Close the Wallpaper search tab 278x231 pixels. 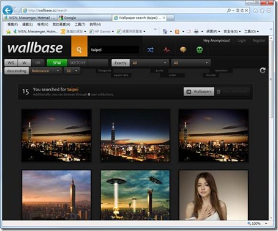pyautogui.click(x=164, y=18)
